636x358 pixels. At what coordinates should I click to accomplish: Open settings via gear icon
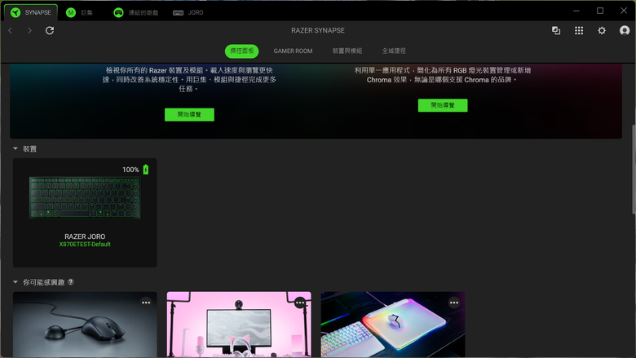point(602,30)
